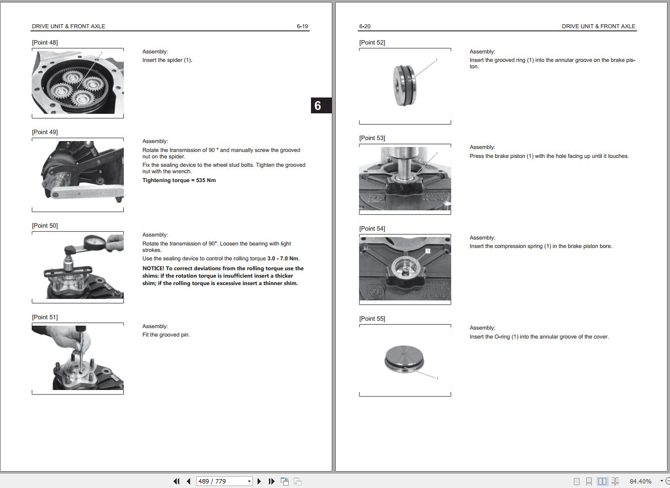The image size is (670, 488).
Task: Click the Point 49 wrench image
Action: tap(78, 173)
